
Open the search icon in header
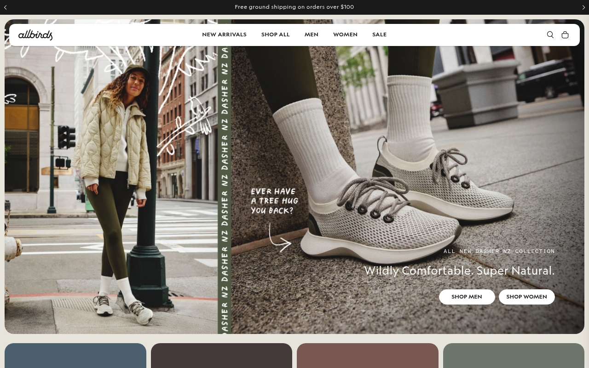pos(550,35)
